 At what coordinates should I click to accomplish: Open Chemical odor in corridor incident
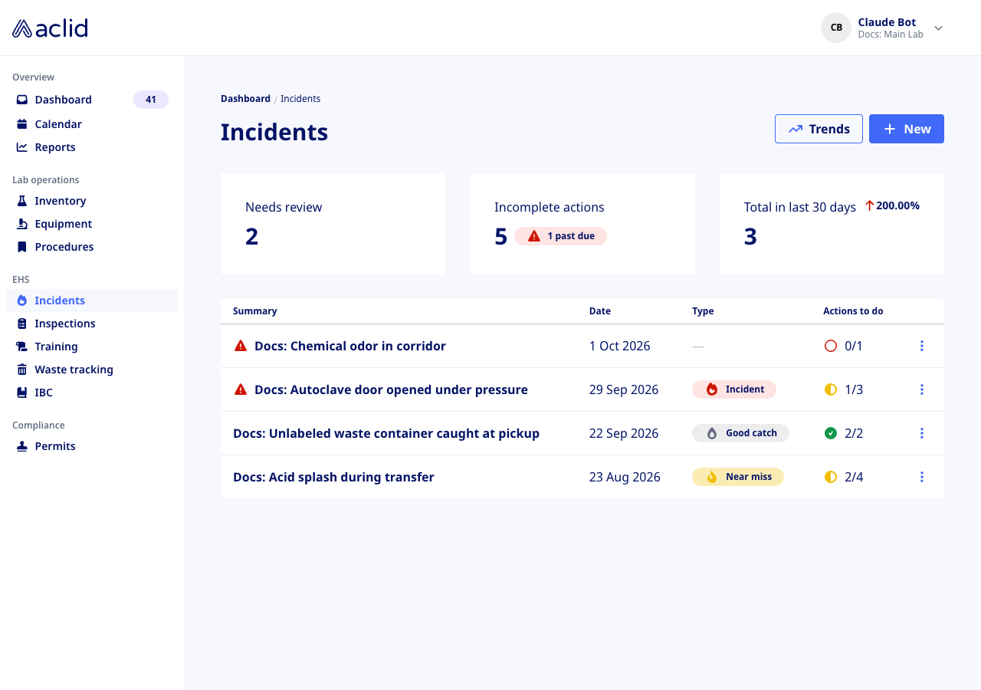point(349,347)
